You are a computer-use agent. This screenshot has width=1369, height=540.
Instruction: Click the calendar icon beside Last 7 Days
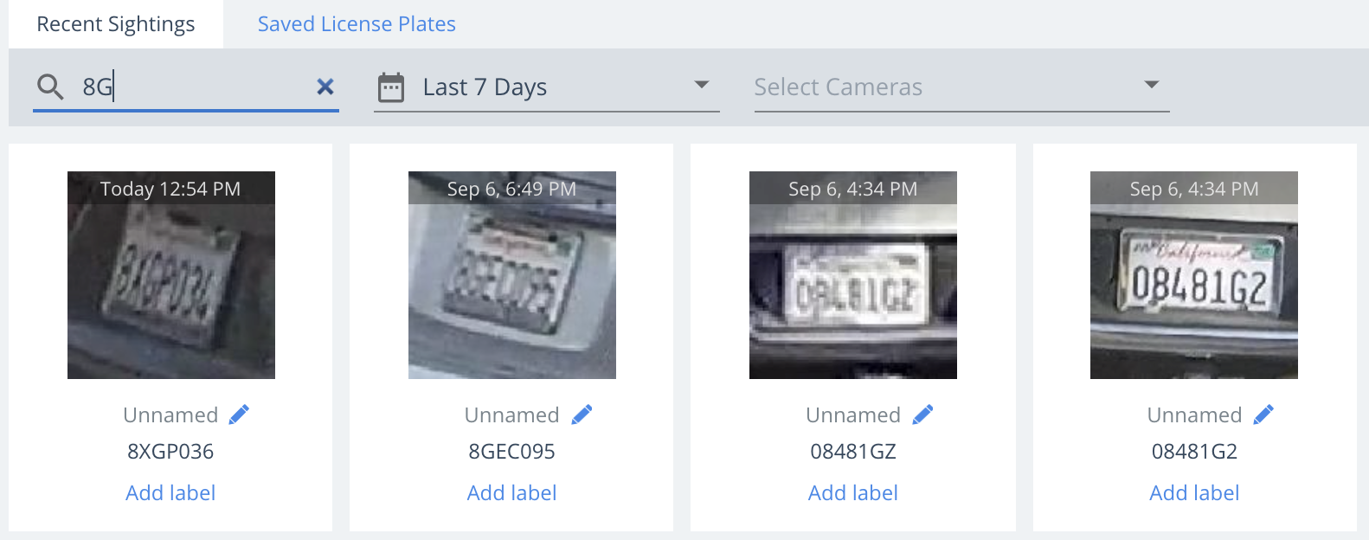click(x=391, y=87)
